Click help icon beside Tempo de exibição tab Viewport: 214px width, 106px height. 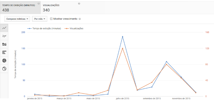(39, 3)
